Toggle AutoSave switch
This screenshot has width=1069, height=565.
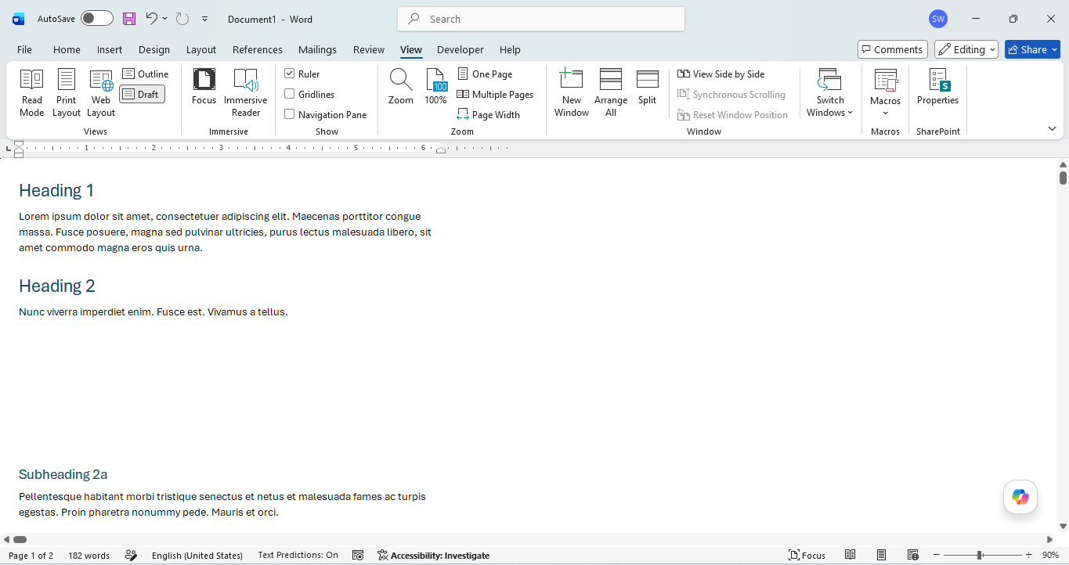[x=97, y=19]
